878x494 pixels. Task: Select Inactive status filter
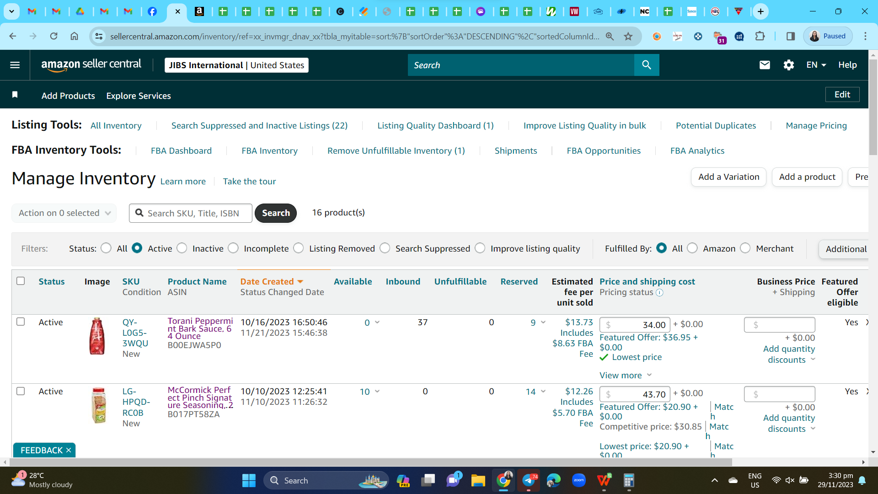point(182,248)
